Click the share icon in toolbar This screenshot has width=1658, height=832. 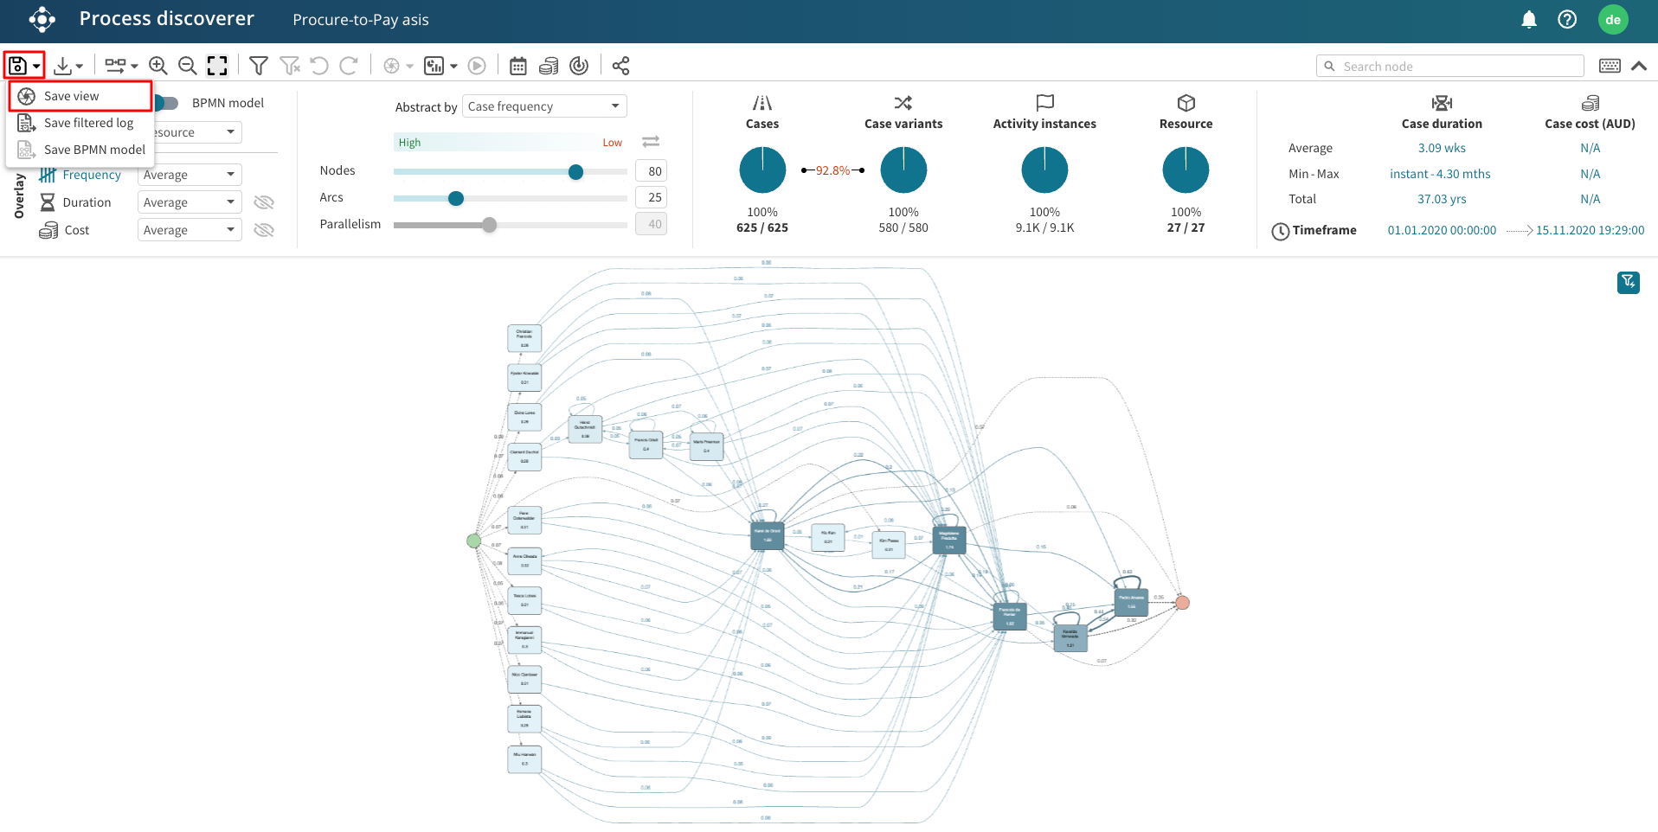click(x=620, y=66)
